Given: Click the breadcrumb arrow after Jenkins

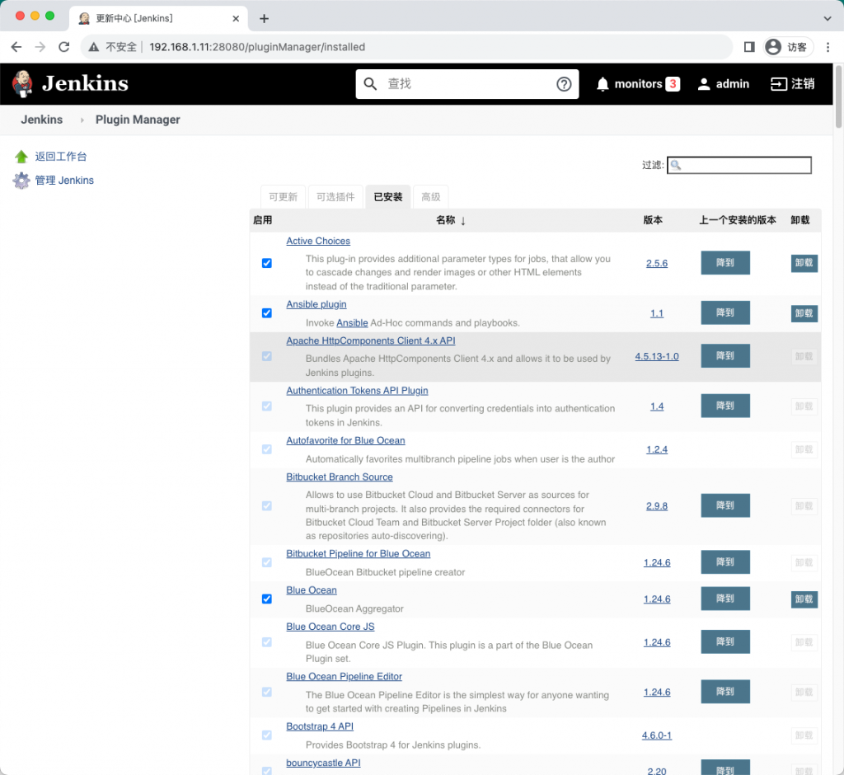Looking at the screenshot, I should 82,120.
